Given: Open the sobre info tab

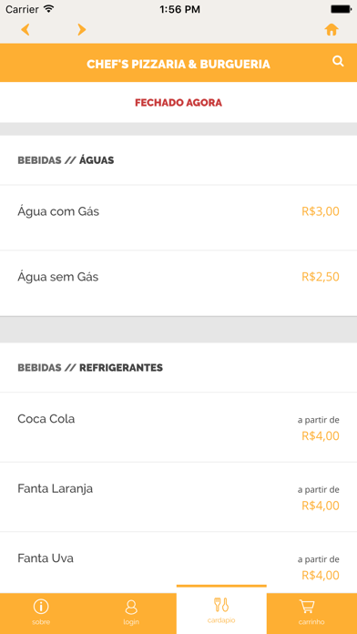Looking at the screenshot, I should [x=41, y=613].
